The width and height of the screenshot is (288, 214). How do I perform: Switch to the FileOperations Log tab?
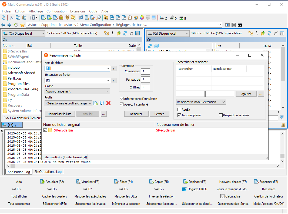(48, 172)
